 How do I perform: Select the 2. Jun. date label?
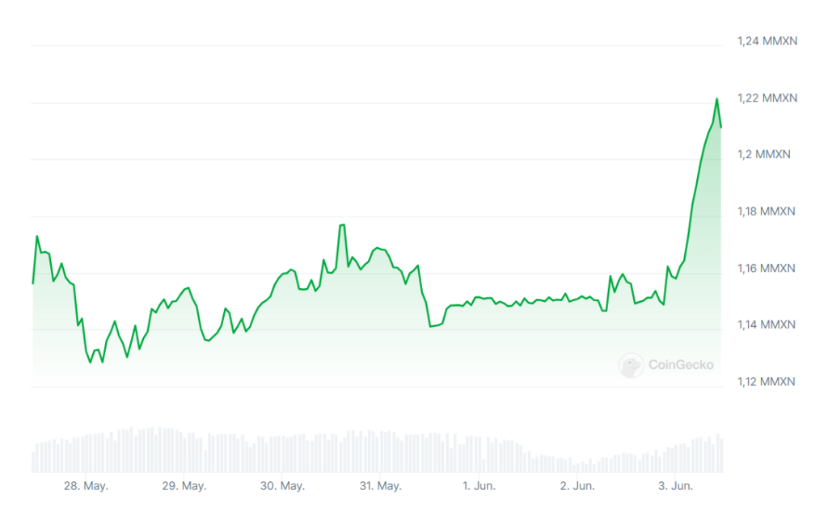click(577, 486)
